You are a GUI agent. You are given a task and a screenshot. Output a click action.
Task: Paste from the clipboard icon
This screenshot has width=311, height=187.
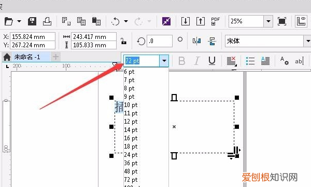(96, 21)
